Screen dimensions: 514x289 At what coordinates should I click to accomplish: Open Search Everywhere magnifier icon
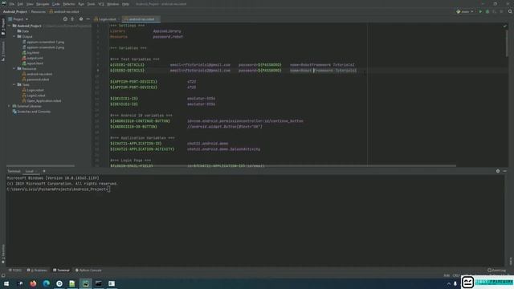(x=510, y=11)
